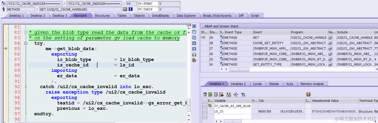Click the tool settings icon below headset
This screenshot has height=123, width=378.
click(194, 60)
